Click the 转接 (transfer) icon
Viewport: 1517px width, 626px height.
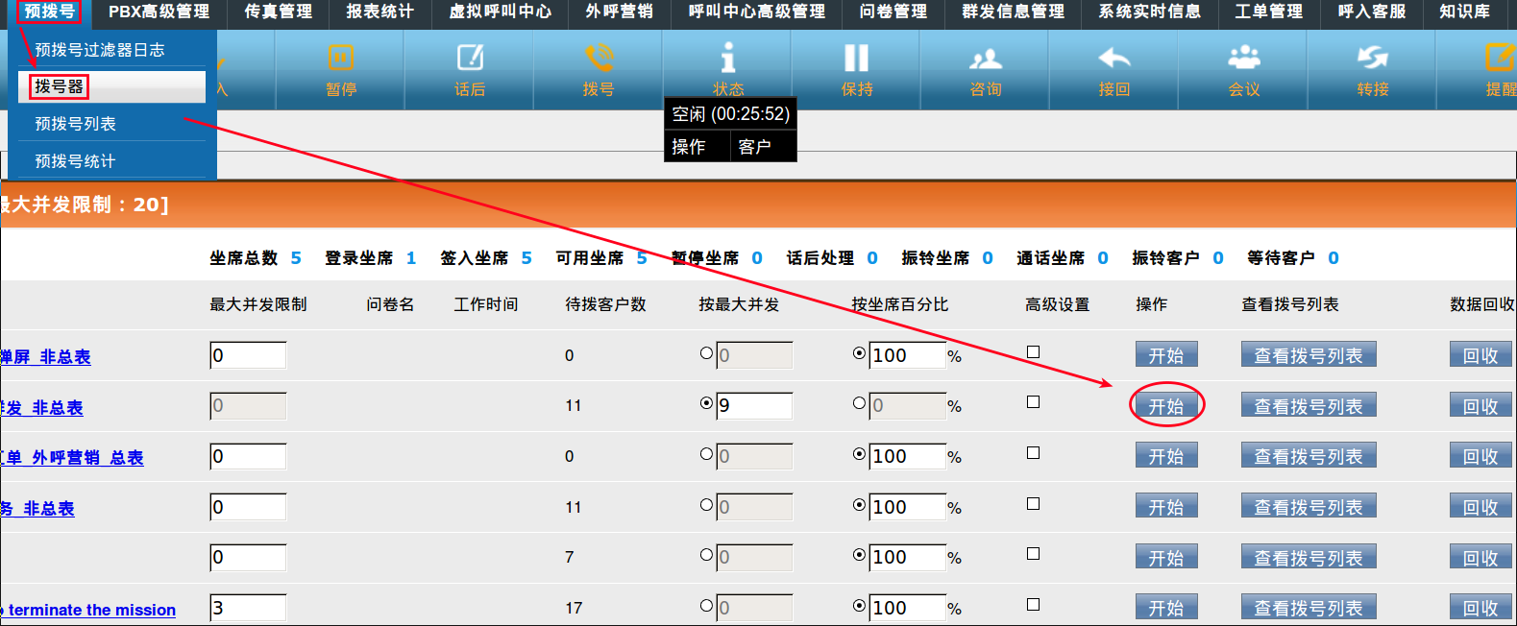pyautogui.click(x=1373, y=59)
